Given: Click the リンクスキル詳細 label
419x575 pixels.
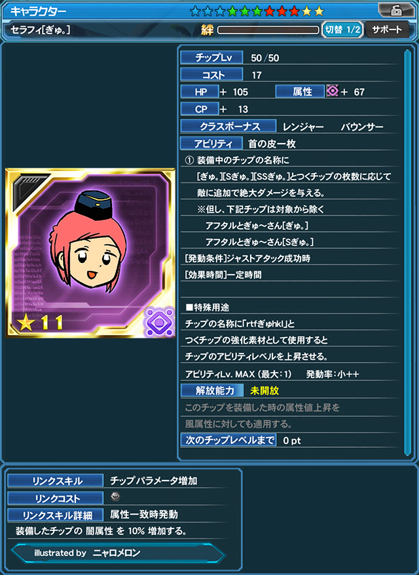Looking at the screenshot, I should tap(55, 515).
